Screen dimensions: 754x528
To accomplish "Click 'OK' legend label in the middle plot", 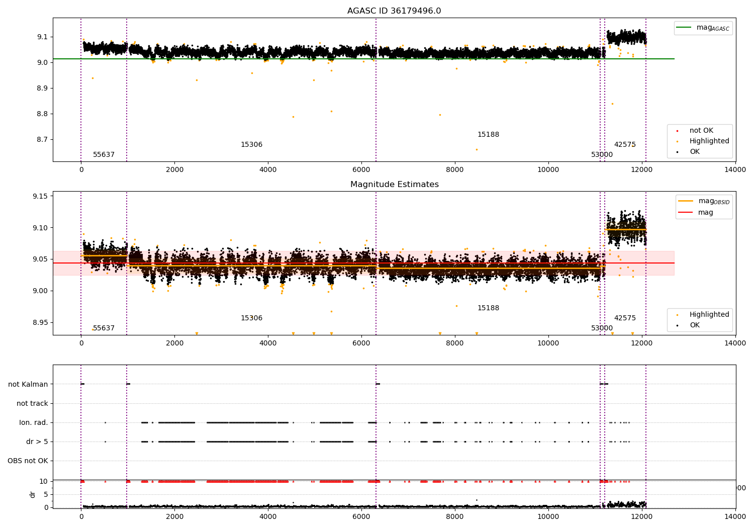I will click(694, 325).
